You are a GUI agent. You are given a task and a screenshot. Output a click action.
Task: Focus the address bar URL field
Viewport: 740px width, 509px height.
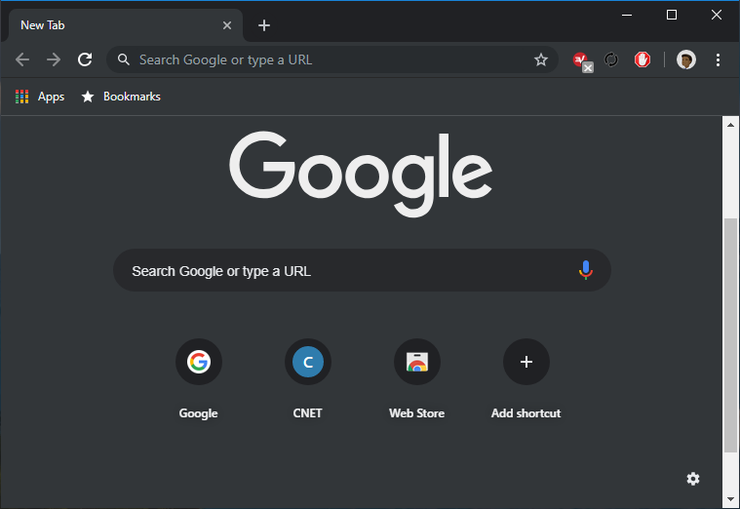tap(331, 59)
